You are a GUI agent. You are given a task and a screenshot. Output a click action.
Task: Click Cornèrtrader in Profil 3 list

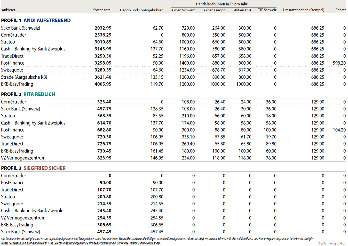[13, 176]
